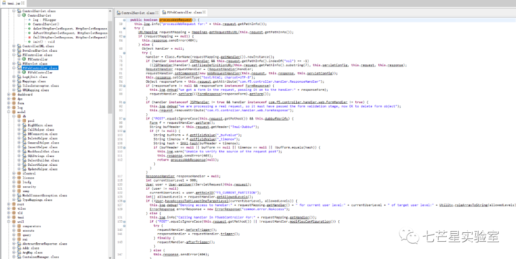Click the SQLStrings.class file icon
Image resolution: width=516 pixels, height=259 pixels.
point(24,156)
